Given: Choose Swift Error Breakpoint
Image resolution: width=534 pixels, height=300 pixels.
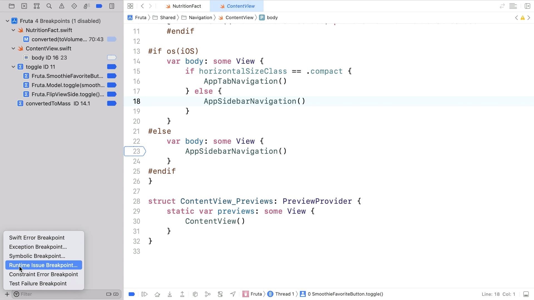Looking at the screenshot, I should pyautogui.click(x=44, y=237).
